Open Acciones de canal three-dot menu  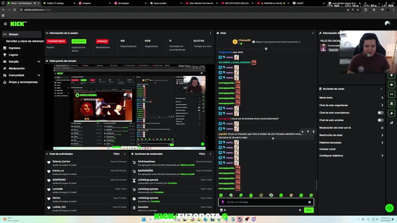381,89
